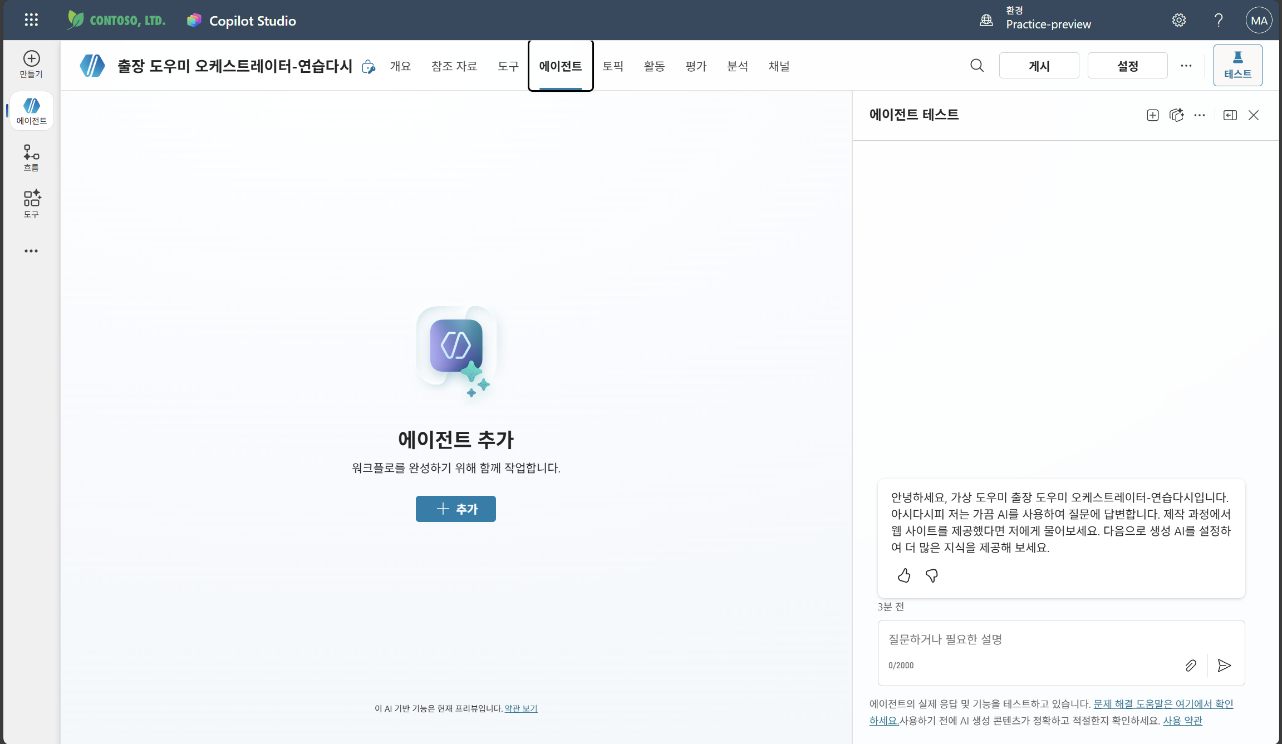Click the agent title 출장 도우미 오케스트레이터-연습다시

(234, 66)
